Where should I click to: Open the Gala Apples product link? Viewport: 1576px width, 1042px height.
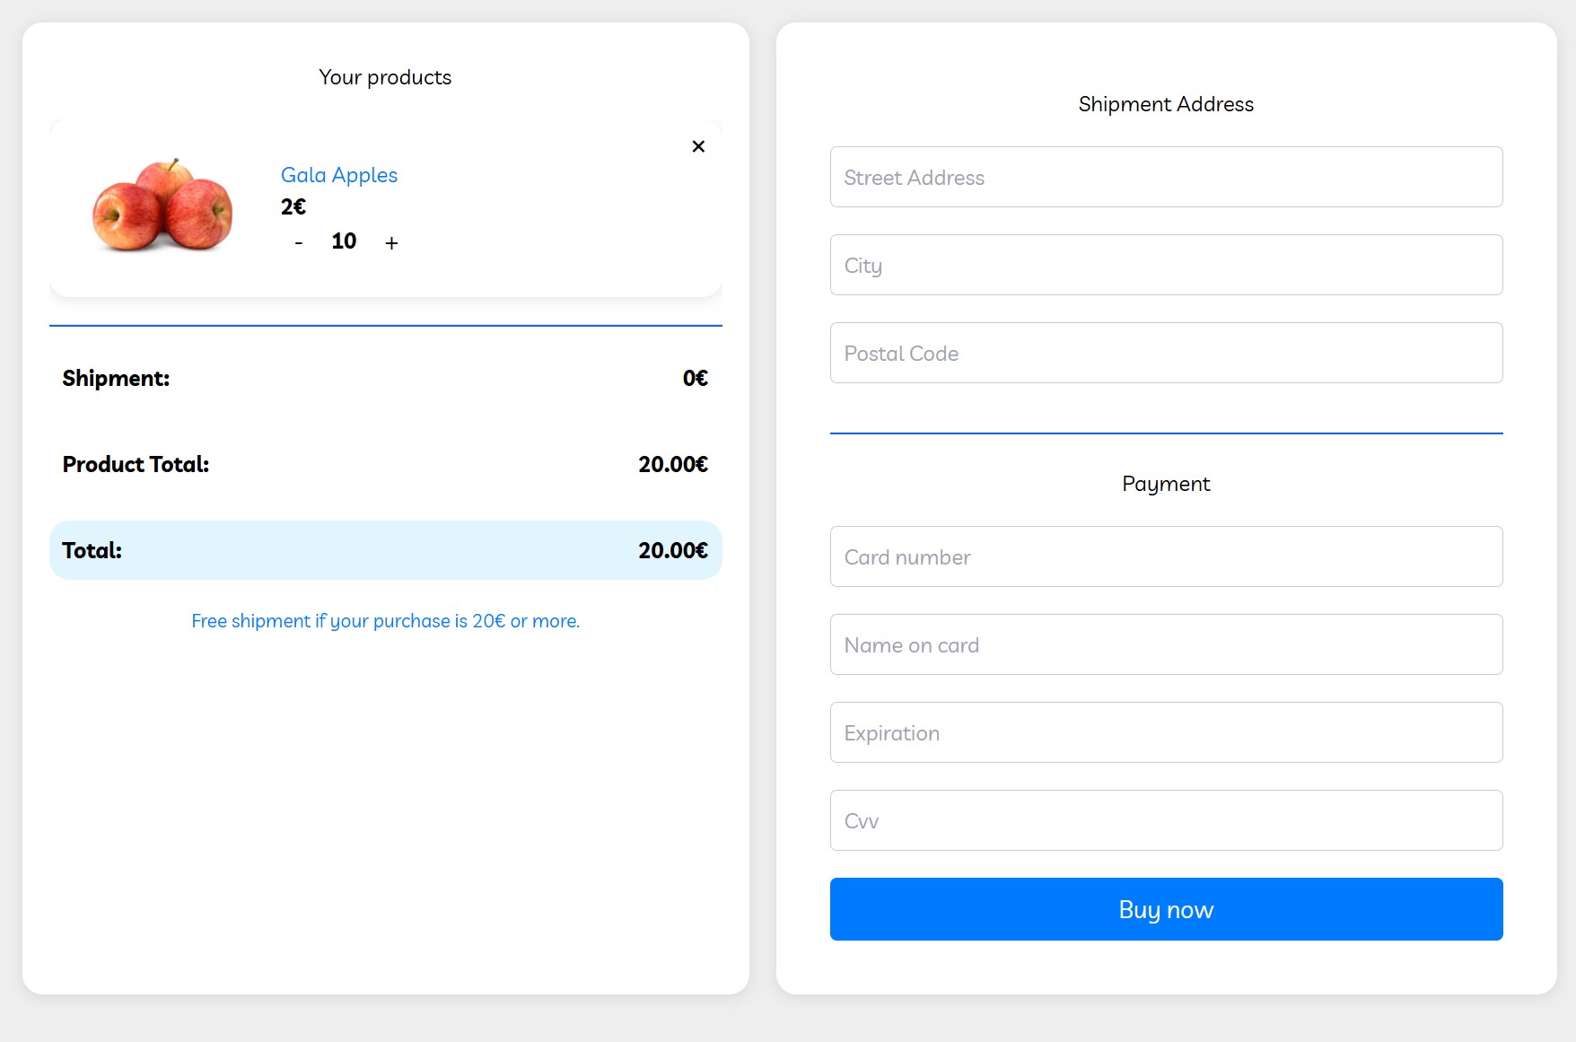[338, 175]
